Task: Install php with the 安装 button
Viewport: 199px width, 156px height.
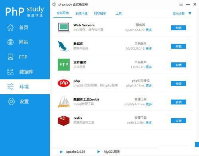Action: pos(179,84)
